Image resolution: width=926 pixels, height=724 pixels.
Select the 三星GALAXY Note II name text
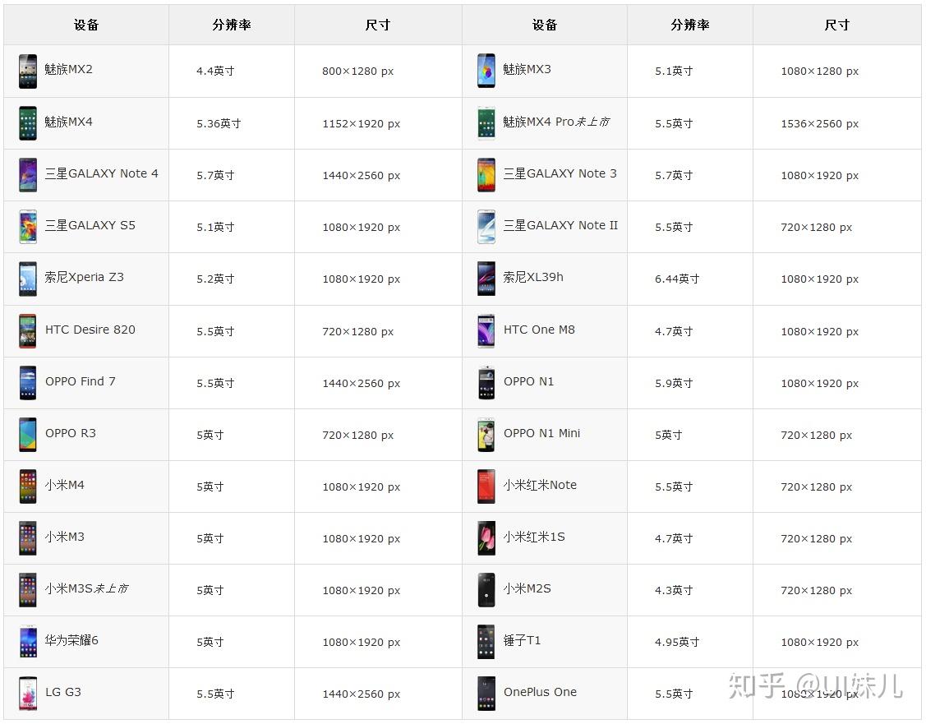point(560,226)
